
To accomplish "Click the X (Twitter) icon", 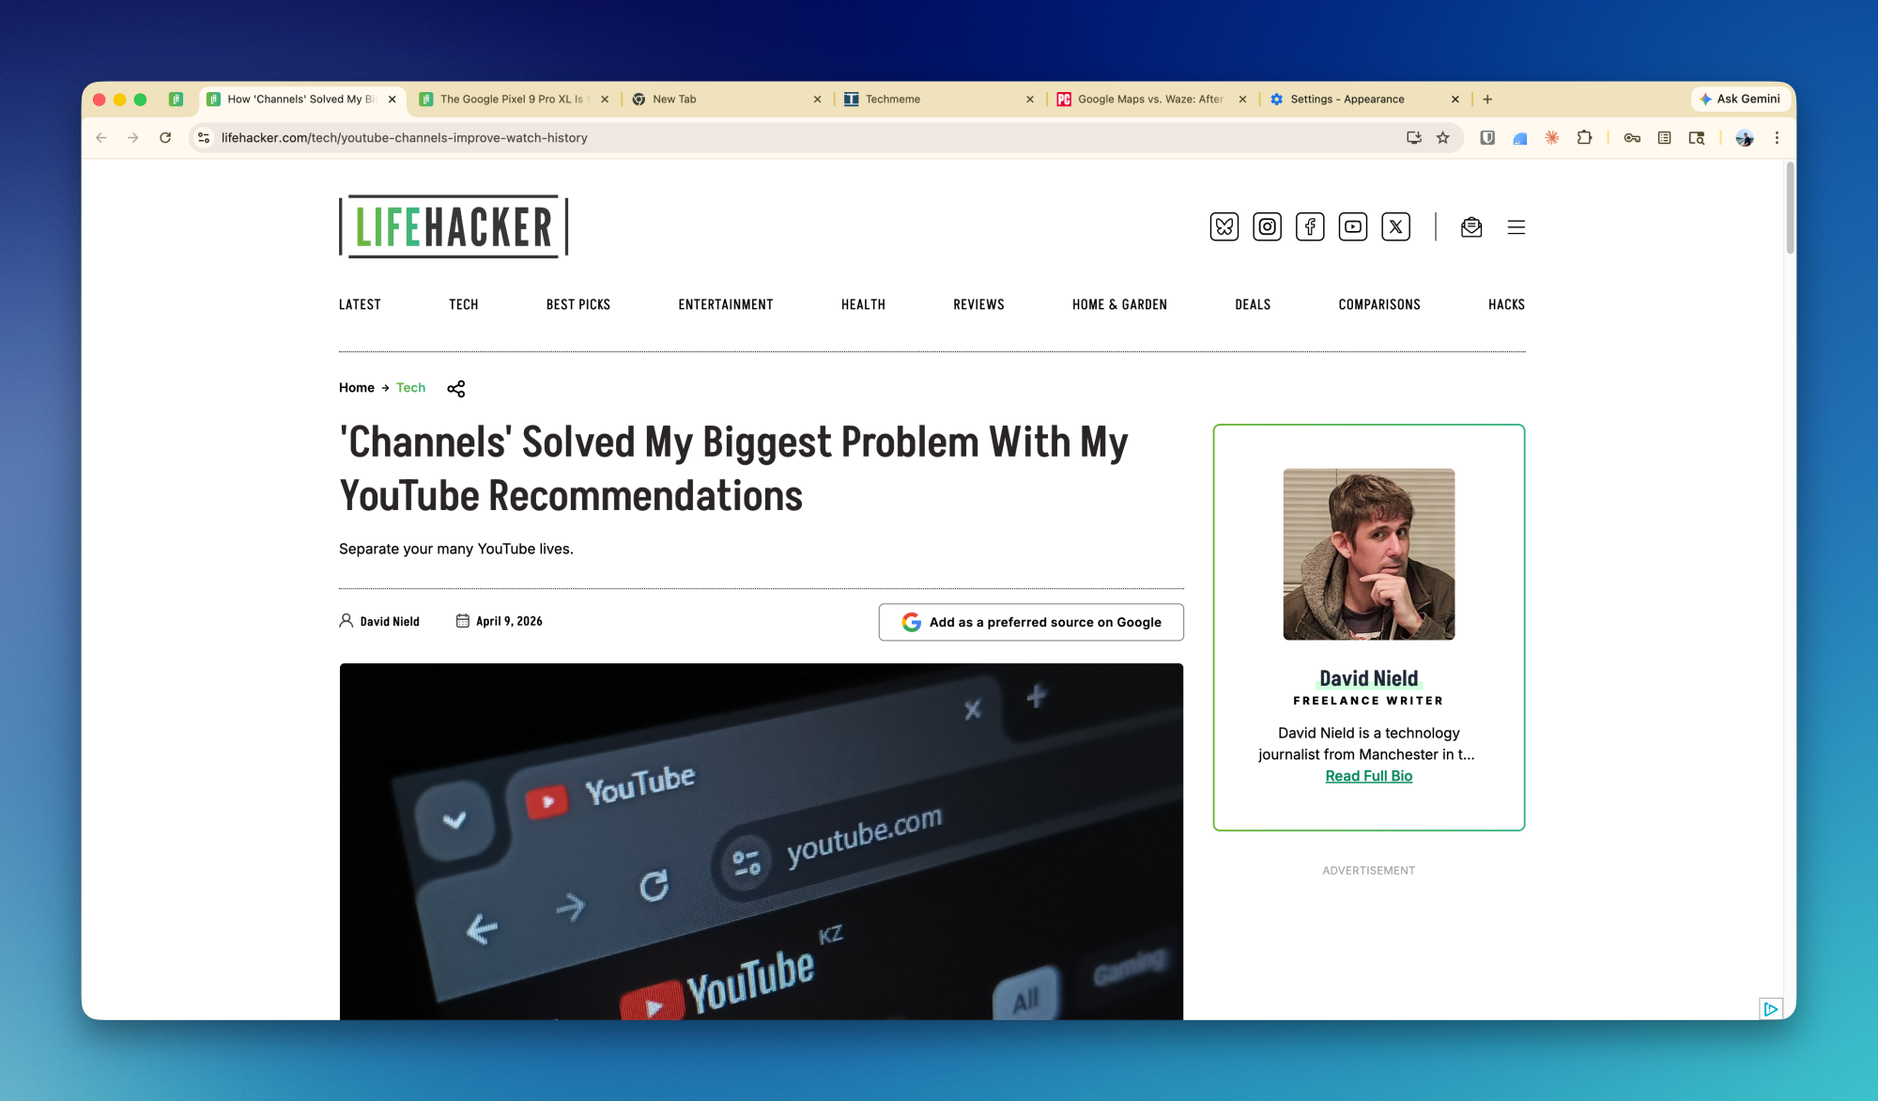I will (1396, 226).
